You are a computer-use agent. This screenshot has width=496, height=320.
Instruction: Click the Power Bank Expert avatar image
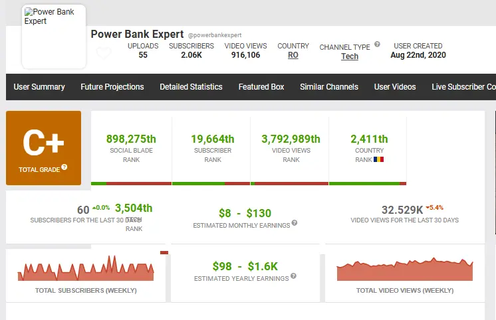pyautogui.click(x=54, y=37)
